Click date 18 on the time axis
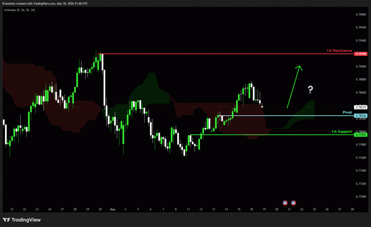 coord(251,209)
